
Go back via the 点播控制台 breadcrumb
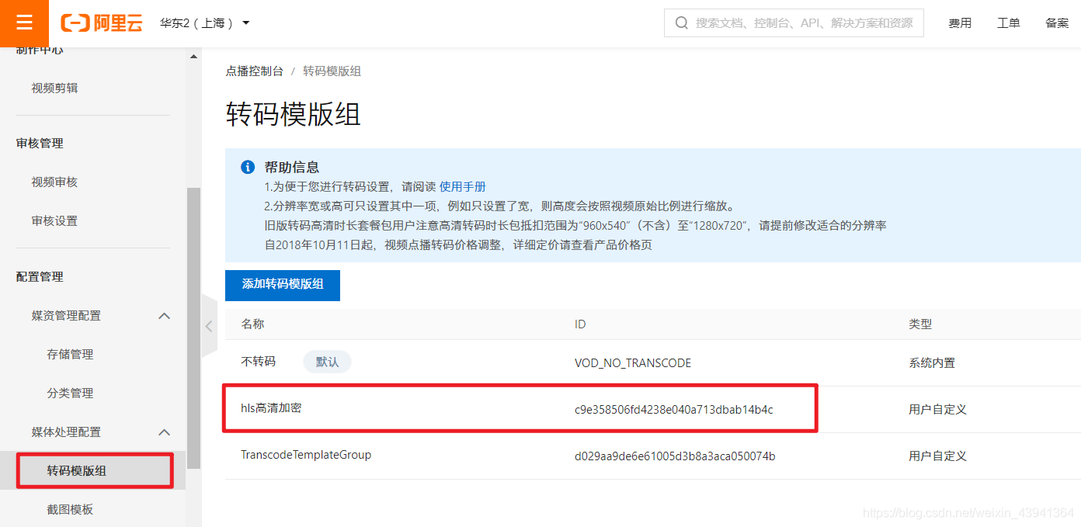(x=255, y=71)
